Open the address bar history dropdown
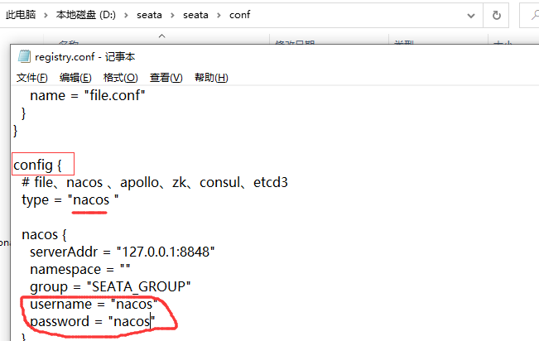Screen dimensions: 539x341 (472, 15)
